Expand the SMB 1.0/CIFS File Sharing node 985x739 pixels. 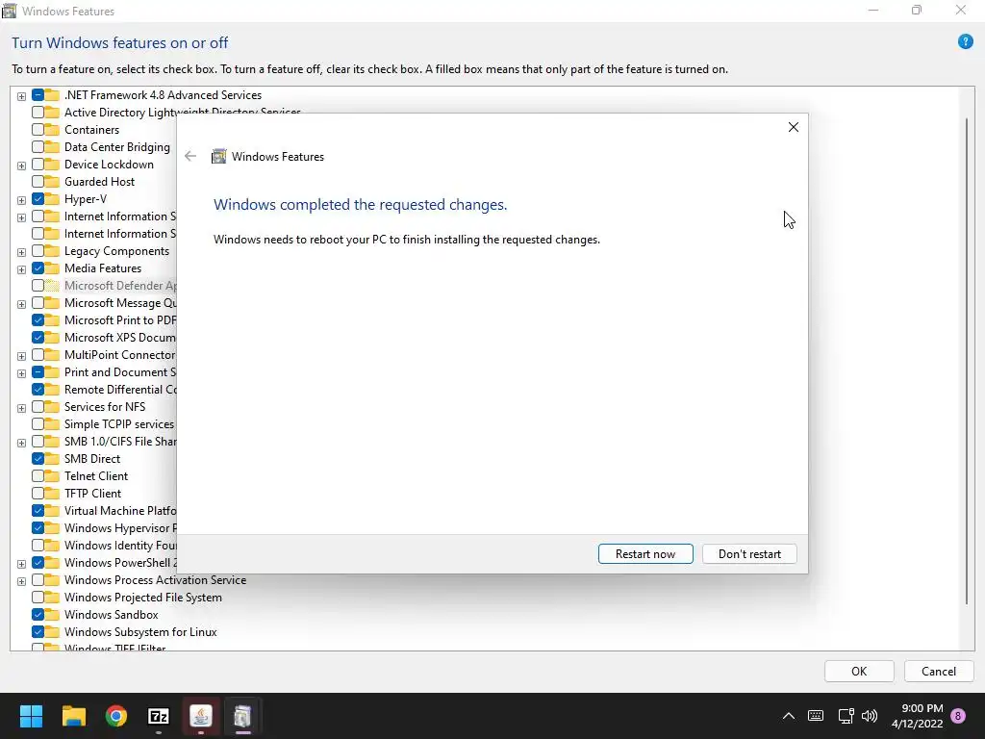pos(21,443)
